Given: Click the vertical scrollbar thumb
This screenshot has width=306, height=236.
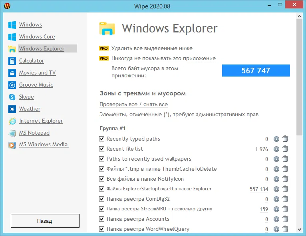Looking at the screenshot, I should coord(299,77).
